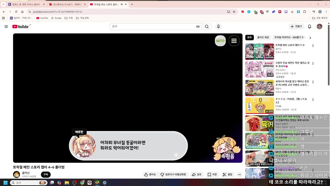Close the 애니메이션 다시보기 tab
Viewport: 330px width, 186px height.
click(85, 4)
